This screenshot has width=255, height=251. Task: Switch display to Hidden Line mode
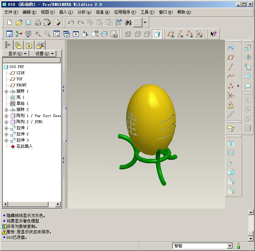(138, 34)
